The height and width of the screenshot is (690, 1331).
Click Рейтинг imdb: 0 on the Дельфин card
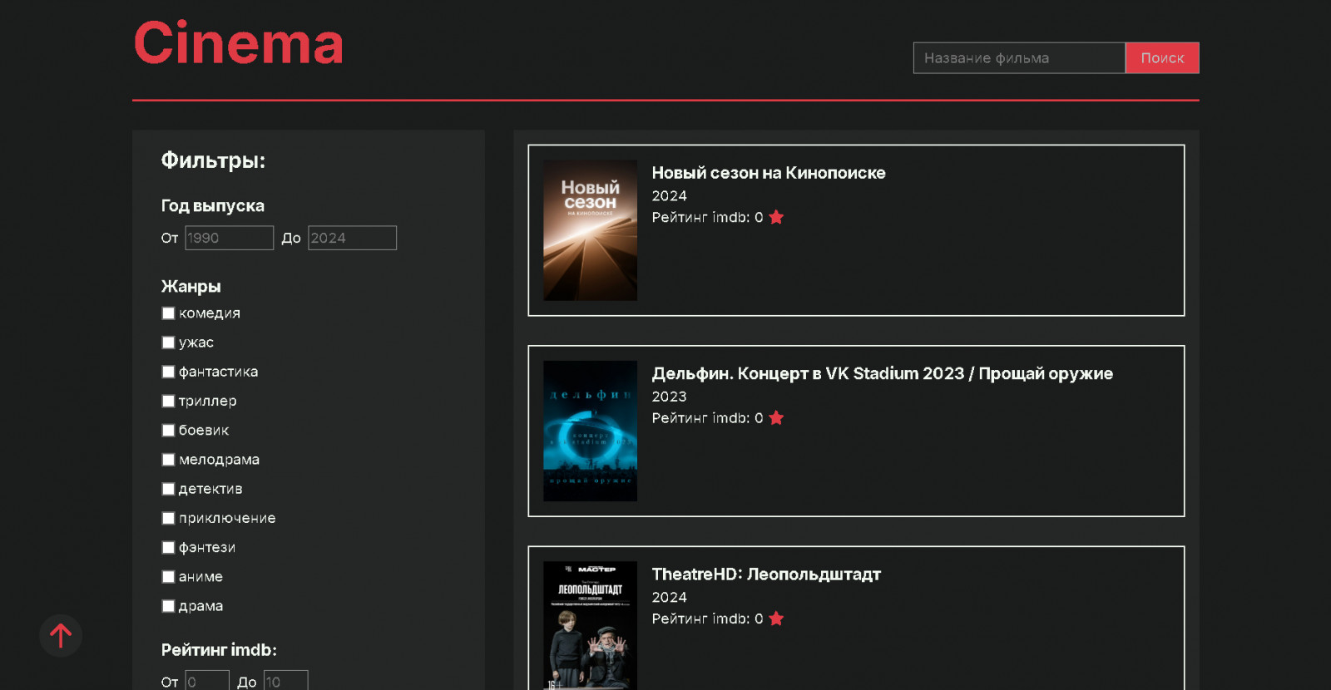pos(707,418)
